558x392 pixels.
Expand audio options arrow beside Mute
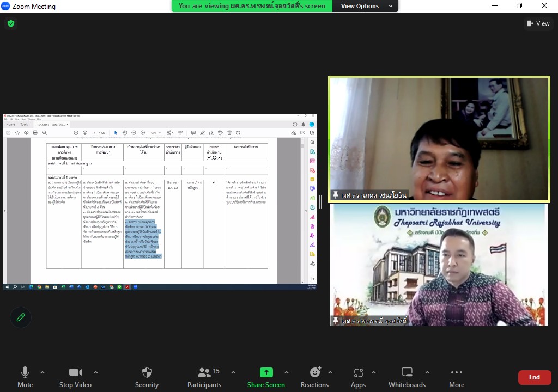tap(43, 372)
